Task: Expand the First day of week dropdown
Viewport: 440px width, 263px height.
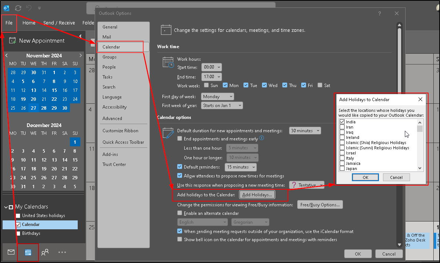Action: coord(218,96)
